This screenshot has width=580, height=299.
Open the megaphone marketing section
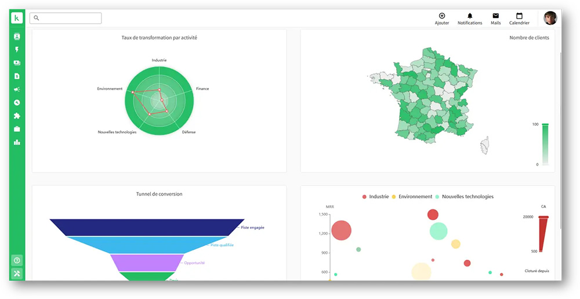point(17,89)
